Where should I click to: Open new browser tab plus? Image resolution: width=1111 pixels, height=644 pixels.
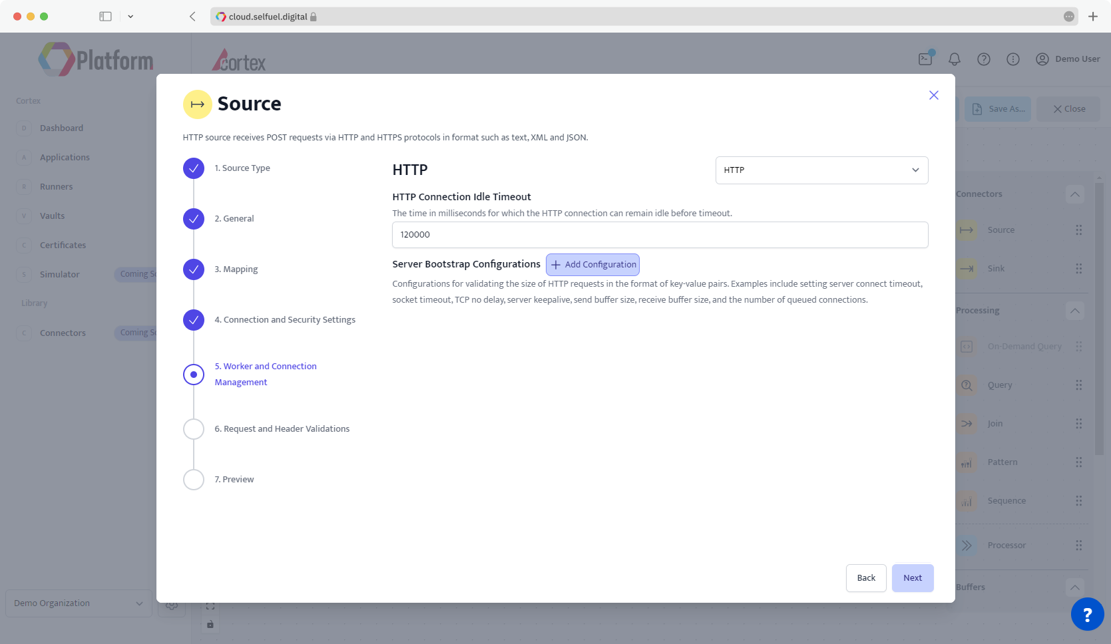(1093, 17)
